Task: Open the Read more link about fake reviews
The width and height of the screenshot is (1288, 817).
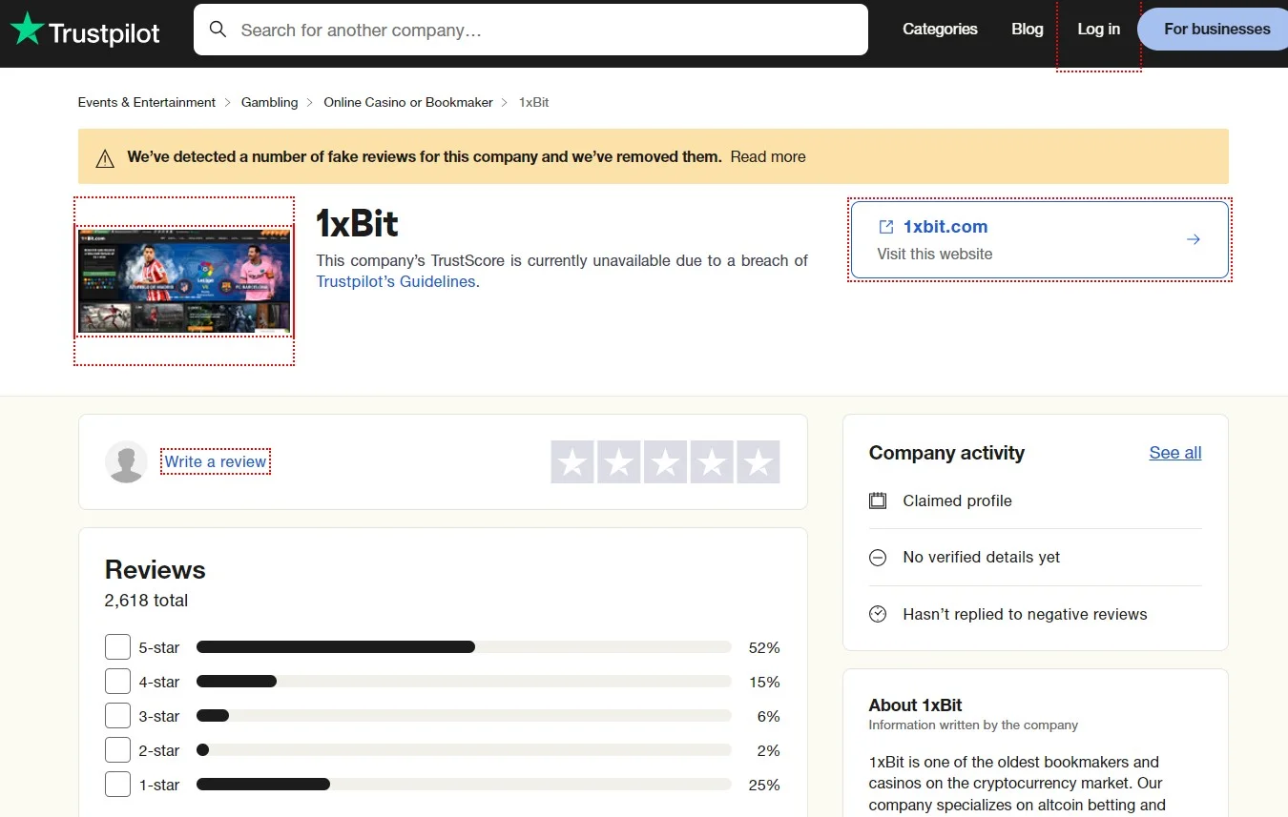Action: click(767, 156)
